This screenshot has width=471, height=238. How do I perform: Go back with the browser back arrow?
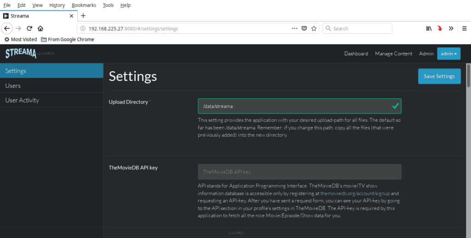(x=7, y=29)
